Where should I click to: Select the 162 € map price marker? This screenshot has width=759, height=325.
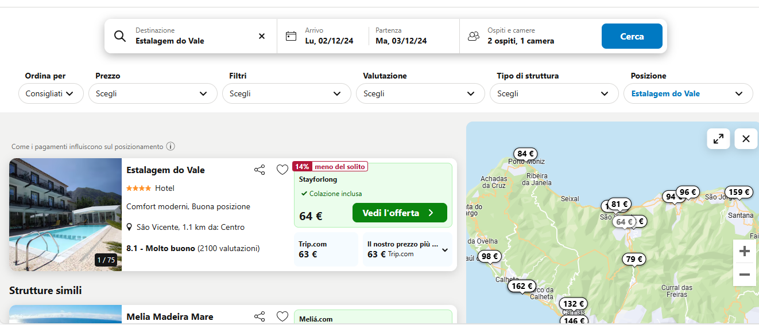(522, 286)
